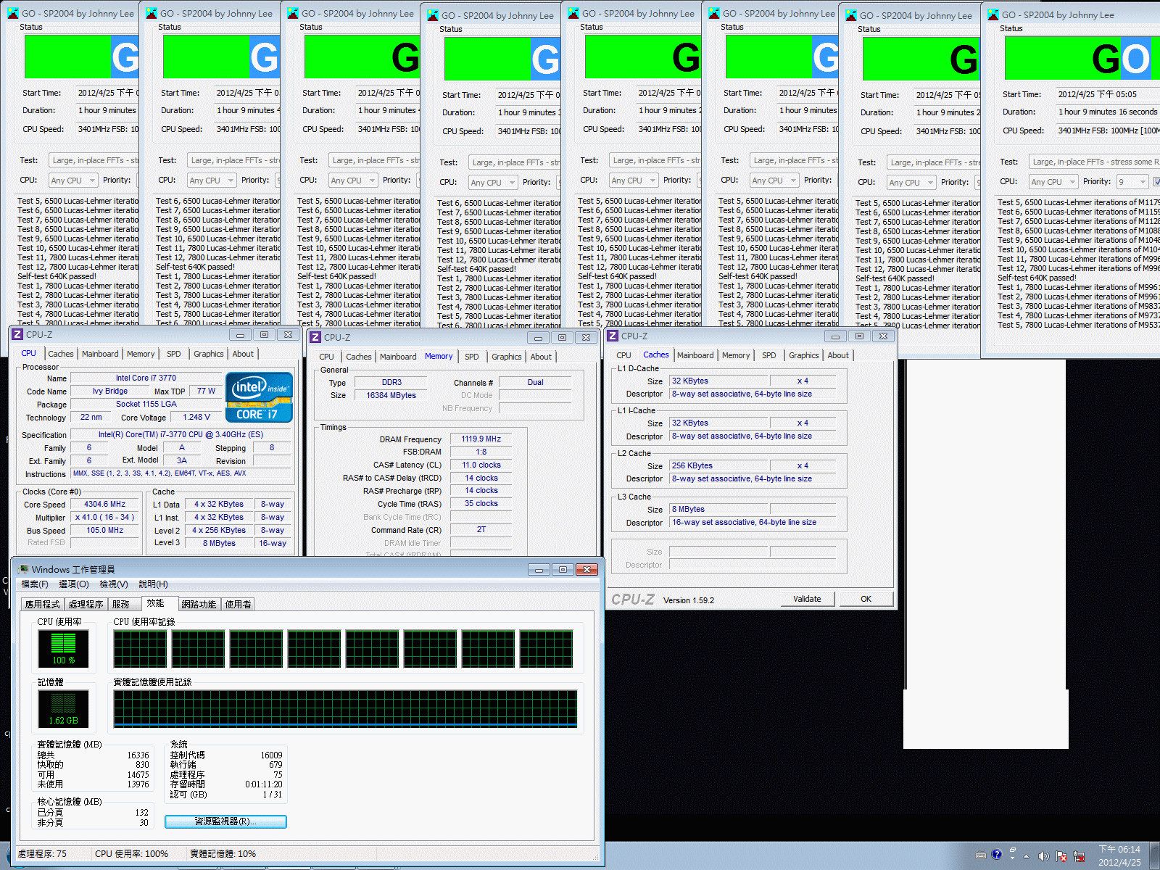1160x870 pixels.
Task: Open the 檔案(F) menu in Task Manager
Action: click(35, 584)
